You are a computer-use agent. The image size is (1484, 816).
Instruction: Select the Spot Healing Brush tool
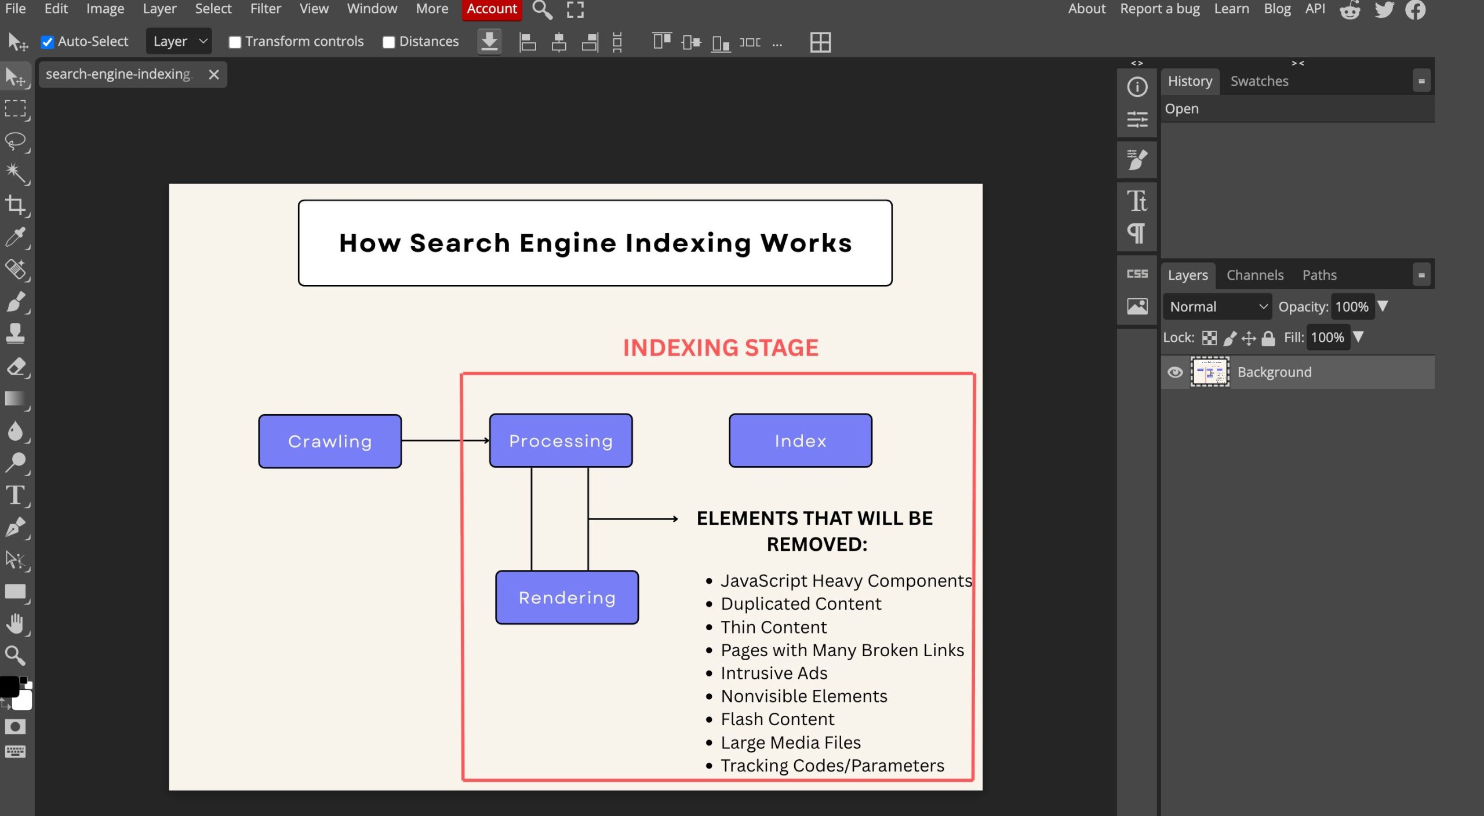pos(16,269)
